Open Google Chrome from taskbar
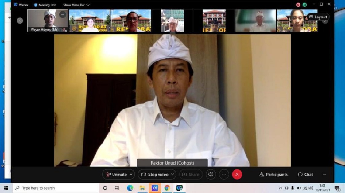The width and height of the screenshot is (345, 193). coord(167,188)
